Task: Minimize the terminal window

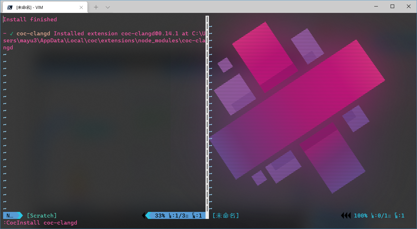Action: [x=376, y=6]
